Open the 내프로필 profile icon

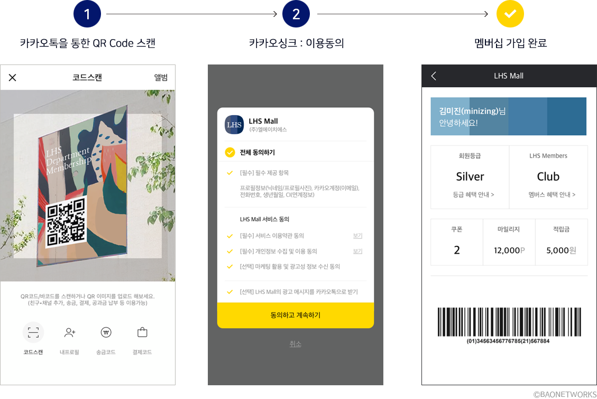[x=70, y=333]
